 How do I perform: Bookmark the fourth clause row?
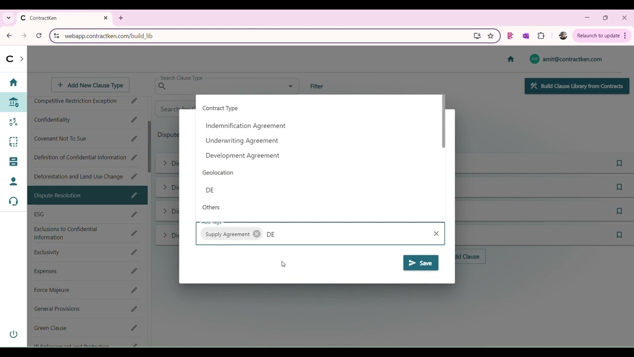pyautogui.click(x=619, y=235)
